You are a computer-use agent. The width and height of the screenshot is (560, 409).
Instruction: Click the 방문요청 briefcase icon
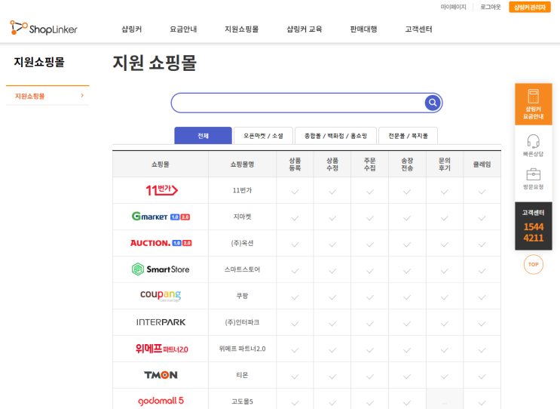click(x=533, y=174)
